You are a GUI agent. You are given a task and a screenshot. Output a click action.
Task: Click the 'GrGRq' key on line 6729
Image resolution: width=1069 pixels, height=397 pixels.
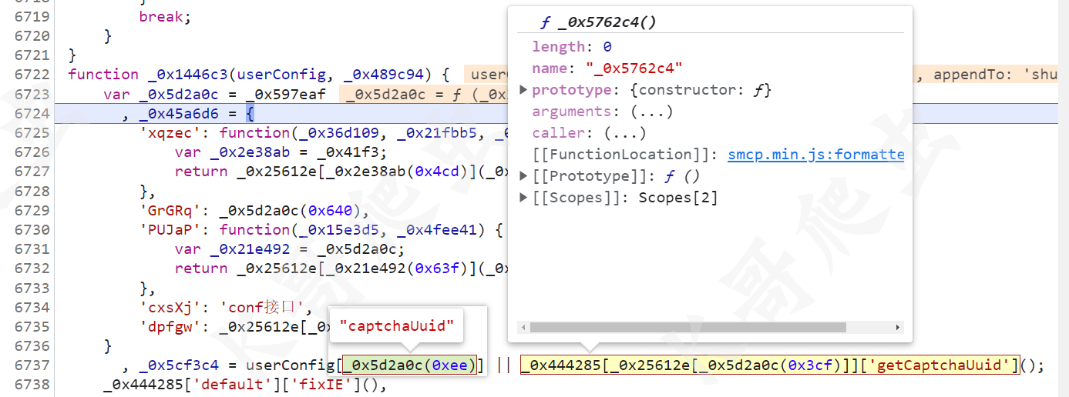tap(170, 210)
